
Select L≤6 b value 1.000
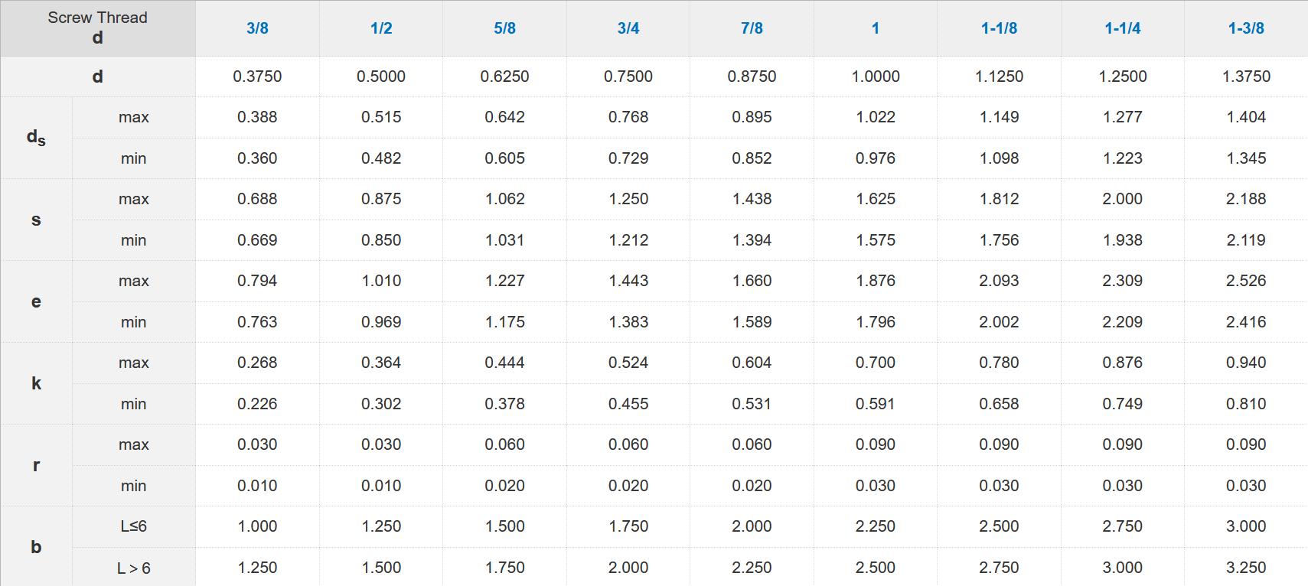click(x=257, y=526)
